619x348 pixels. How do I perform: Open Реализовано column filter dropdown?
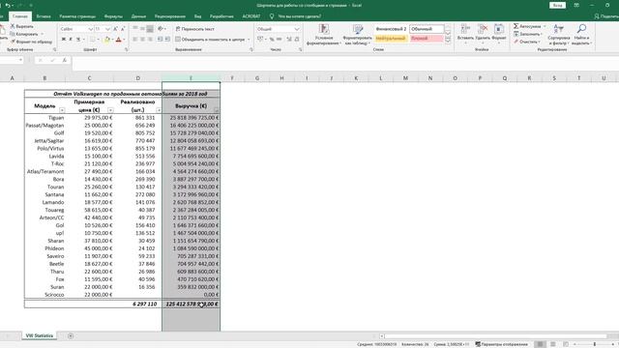tap(159, 110)
